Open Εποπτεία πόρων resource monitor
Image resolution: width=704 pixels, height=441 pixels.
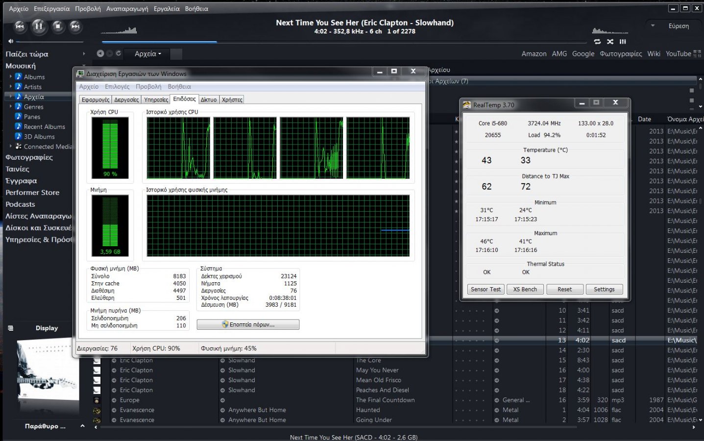[x=248, y=324]
